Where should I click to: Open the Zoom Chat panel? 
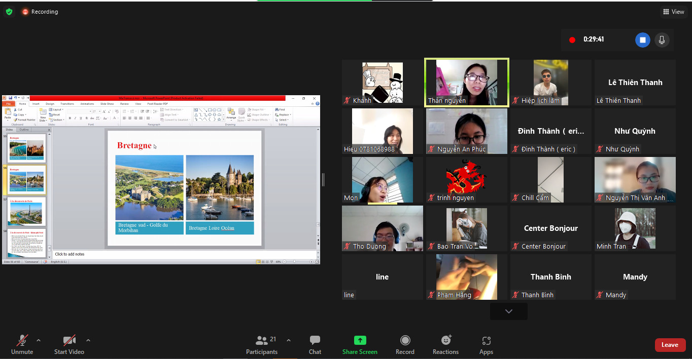315,344
